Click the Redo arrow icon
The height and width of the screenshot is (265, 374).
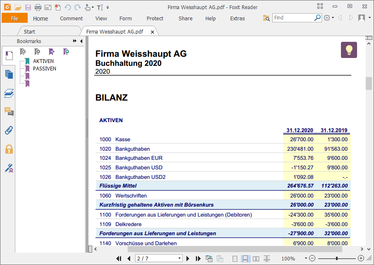pyautogui.click(x=78, y=7)
